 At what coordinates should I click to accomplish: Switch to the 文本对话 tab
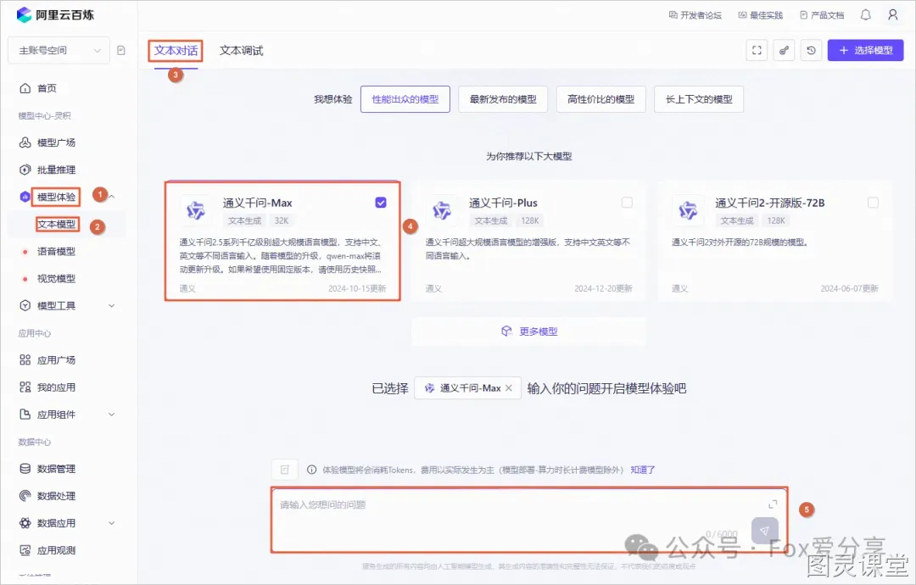[176, 51]
